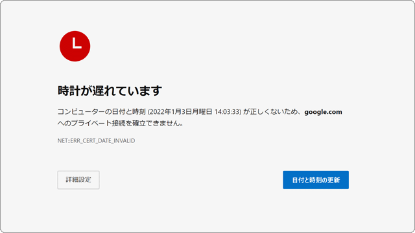The height and width of the screenshot is (233, 415).
Task: Click the 時計が遅れています heading
Action: [x=110, y=91]
